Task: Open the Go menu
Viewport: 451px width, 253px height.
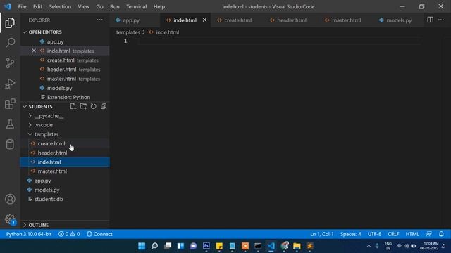Action: [99, 6]
